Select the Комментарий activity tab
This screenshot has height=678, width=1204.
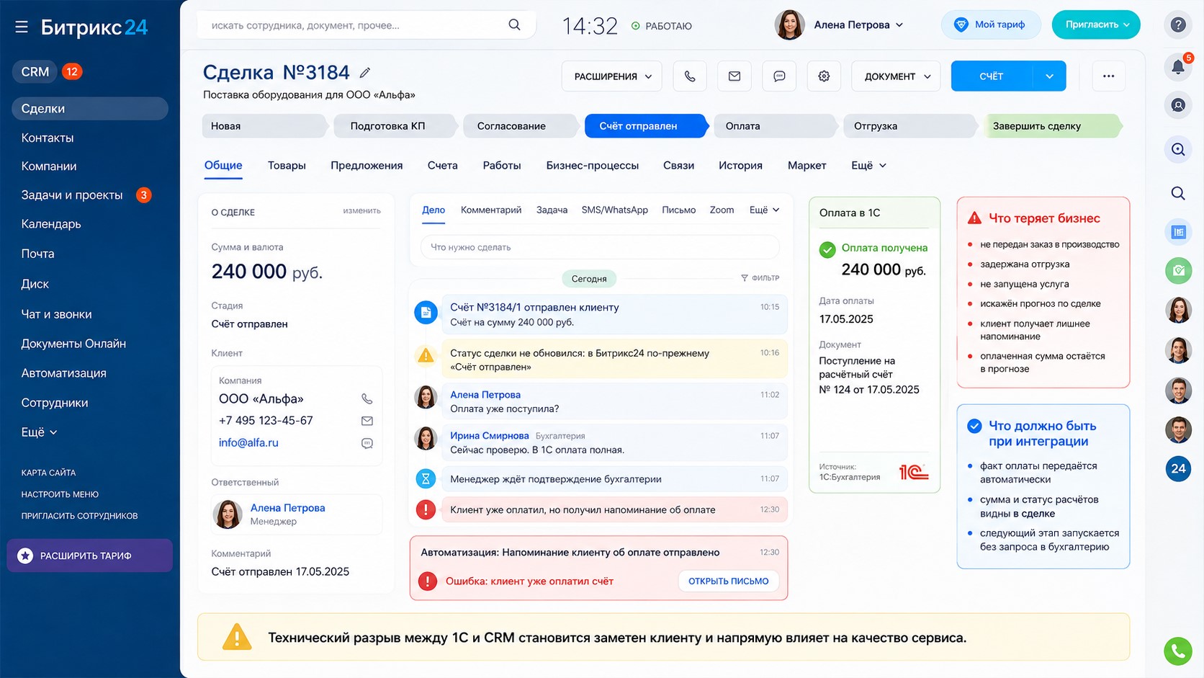[x=491, y=210]
